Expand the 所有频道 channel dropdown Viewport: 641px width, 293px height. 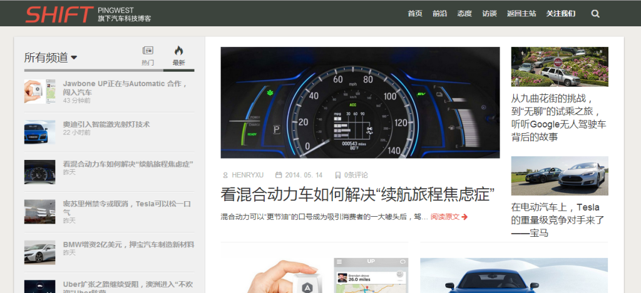(51, 58)
